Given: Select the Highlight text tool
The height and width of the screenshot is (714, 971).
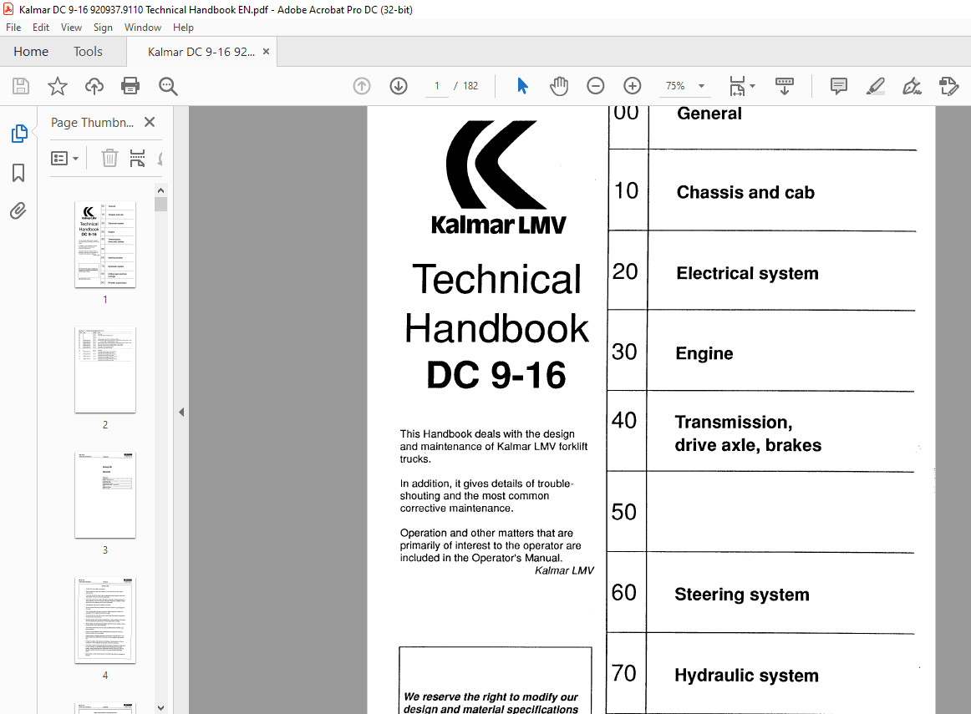Looking at the screenshot, I should point(875,85).
